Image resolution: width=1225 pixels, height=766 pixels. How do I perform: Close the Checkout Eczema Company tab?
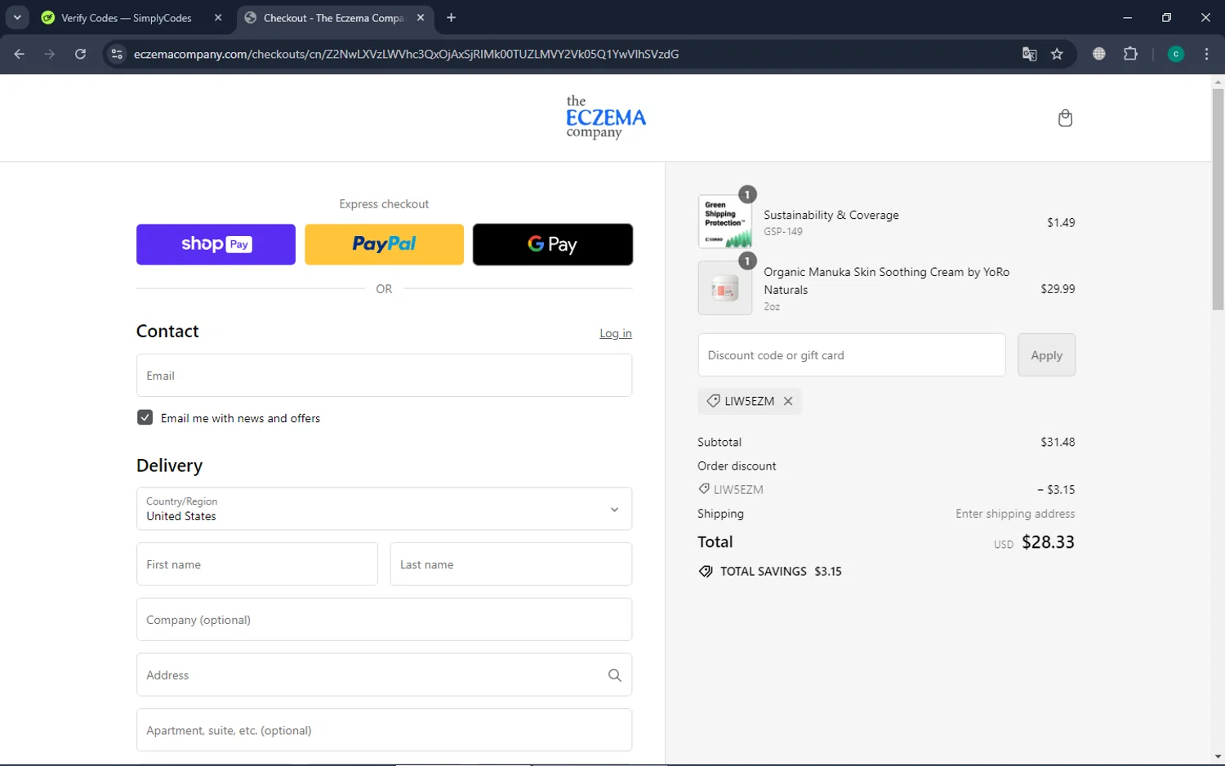pos(421,17)
